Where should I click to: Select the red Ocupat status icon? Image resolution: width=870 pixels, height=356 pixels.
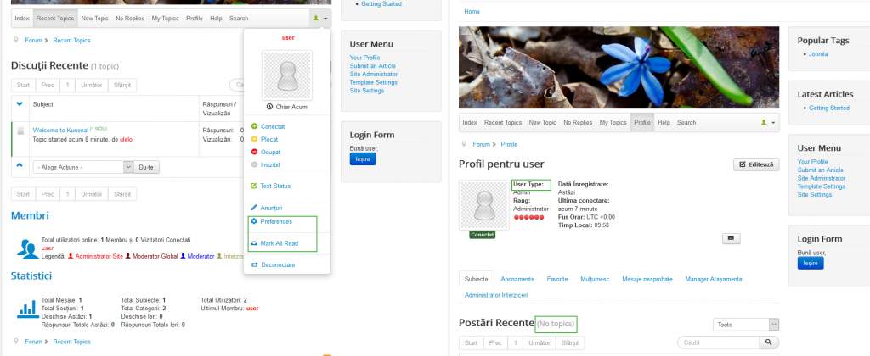coord(254,152)
